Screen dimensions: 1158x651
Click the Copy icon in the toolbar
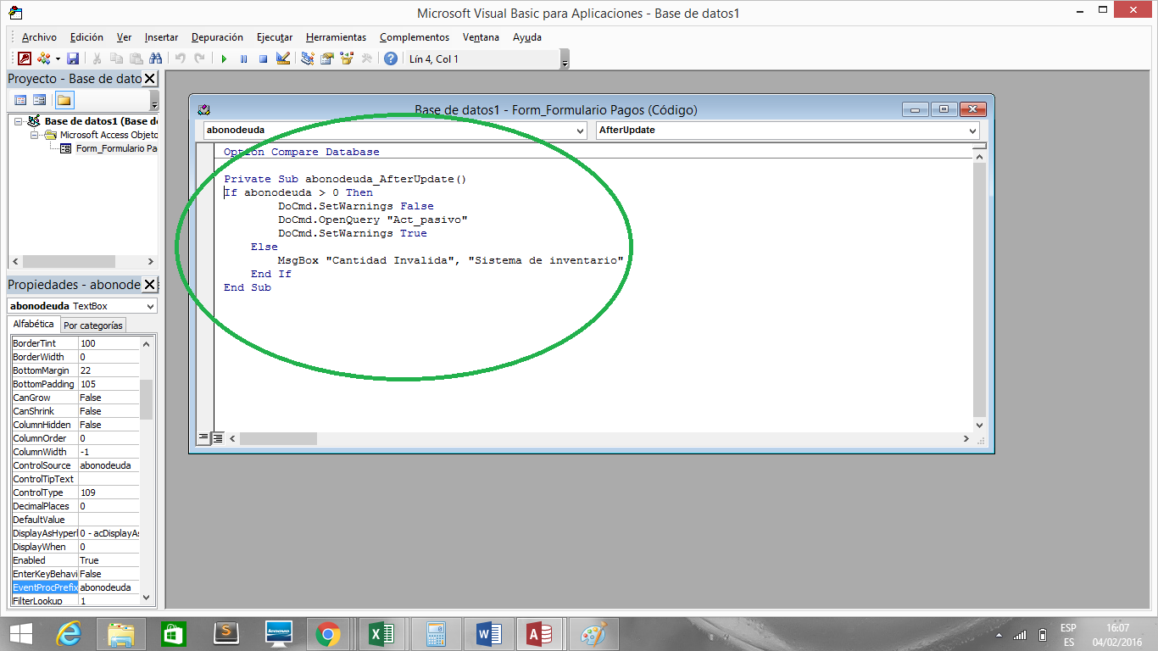click(116, 58)
